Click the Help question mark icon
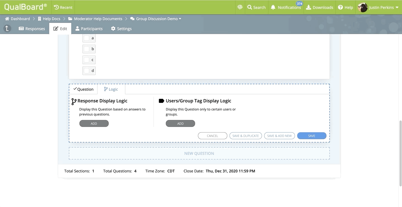 (x=340, y=7)
